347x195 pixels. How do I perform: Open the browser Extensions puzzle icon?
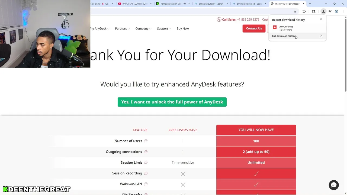click(x=304, y=11)
